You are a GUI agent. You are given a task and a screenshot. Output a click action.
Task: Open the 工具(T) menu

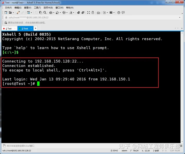[37, 8]
